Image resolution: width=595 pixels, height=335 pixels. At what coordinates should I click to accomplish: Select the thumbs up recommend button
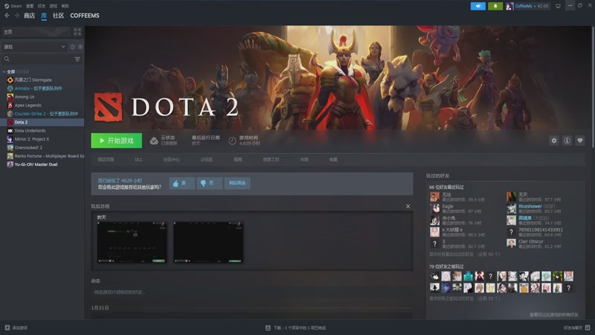[182, 183]
